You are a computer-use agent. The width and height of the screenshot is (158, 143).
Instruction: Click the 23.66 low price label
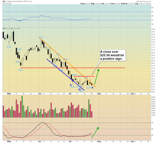click(89, 88)
